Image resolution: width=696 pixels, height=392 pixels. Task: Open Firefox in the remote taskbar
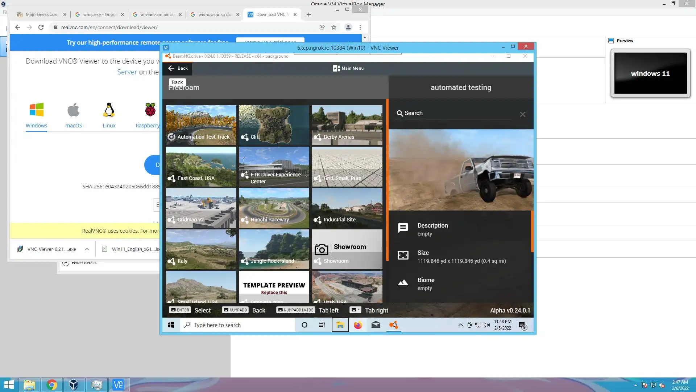358,325
